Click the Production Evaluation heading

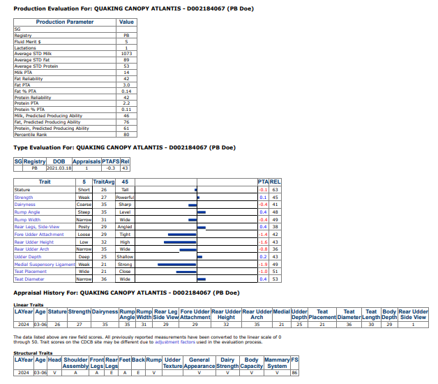(x=133, y=8)
